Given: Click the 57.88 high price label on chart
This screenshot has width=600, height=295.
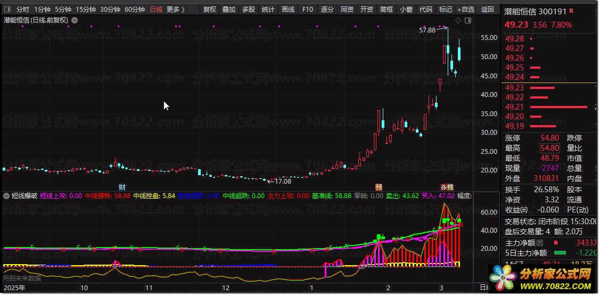Looking at the screenshot, I should tap(427, 30).
